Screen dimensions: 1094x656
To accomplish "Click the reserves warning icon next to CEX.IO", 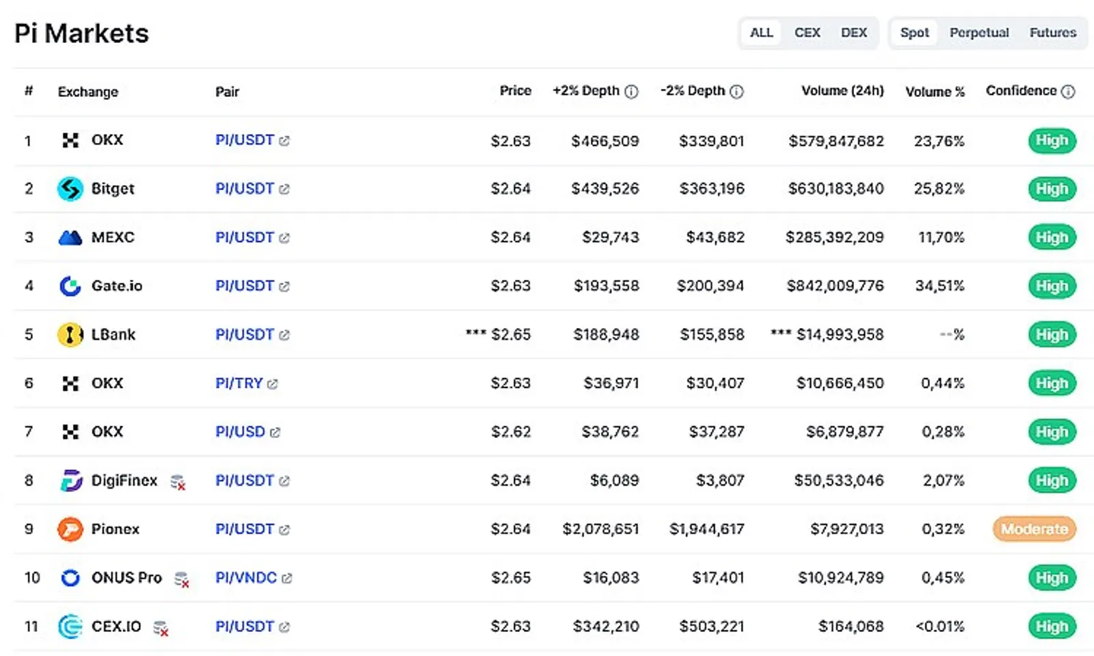I will coord(161,628).
